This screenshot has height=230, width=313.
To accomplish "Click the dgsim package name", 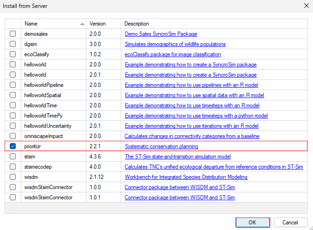I will point(31,44).
